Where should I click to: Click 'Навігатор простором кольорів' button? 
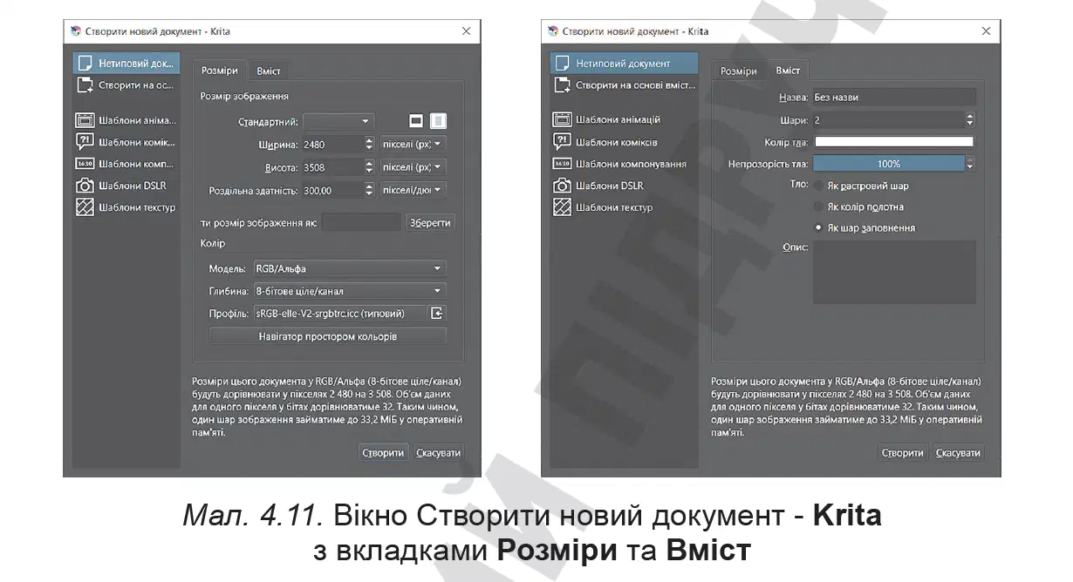pos(328,335)
